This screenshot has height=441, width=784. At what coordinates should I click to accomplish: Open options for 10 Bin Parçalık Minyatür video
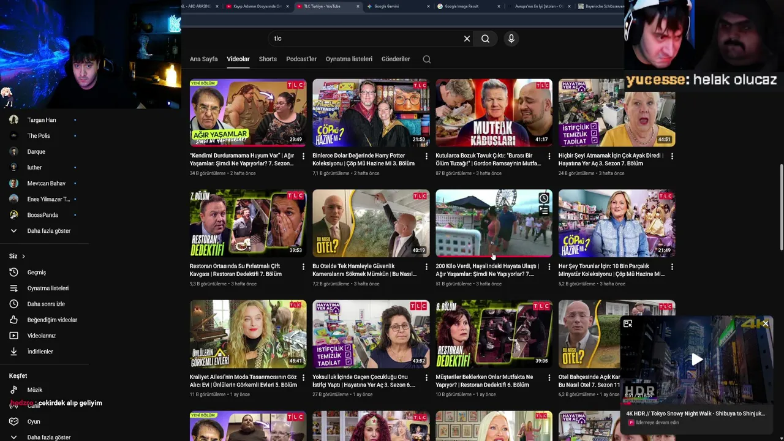point(672,267)
